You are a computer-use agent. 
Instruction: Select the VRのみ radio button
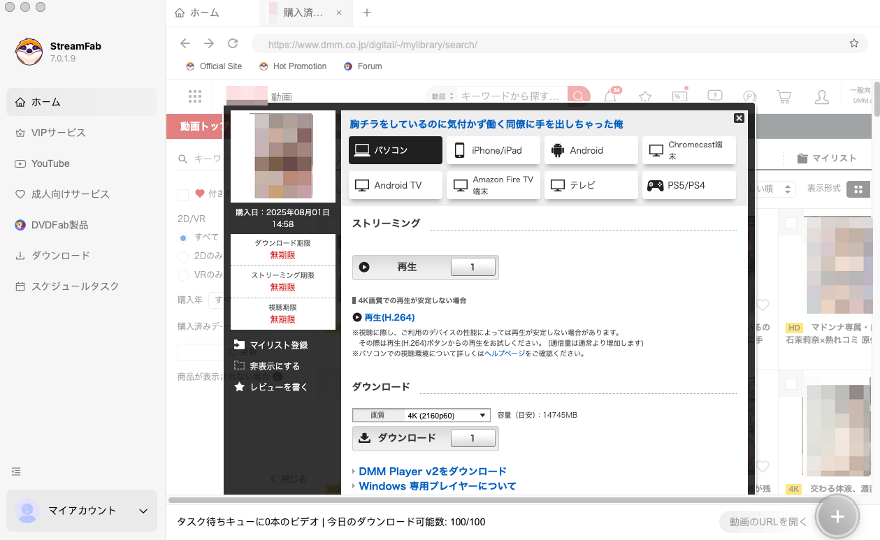[x=183, y=275]
